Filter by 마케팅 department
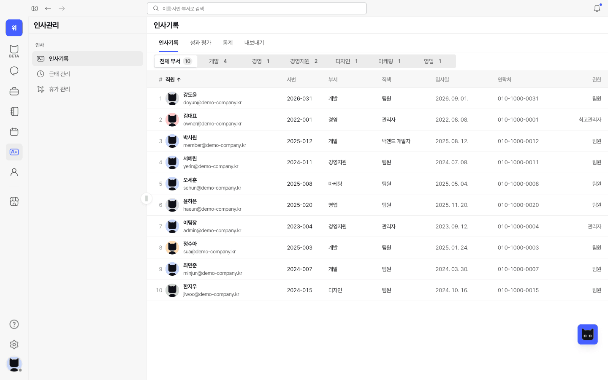 (390, 61)
